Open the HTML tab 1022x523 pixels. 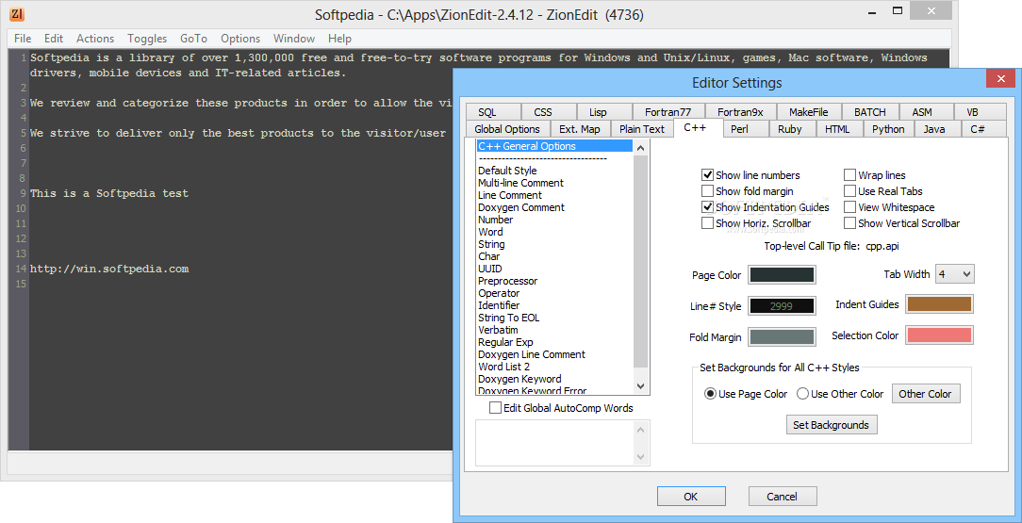coord(837,129)
